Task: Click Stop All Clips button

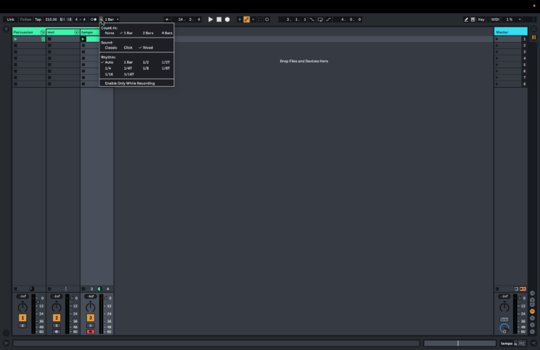Action: (x=497, y=289)
